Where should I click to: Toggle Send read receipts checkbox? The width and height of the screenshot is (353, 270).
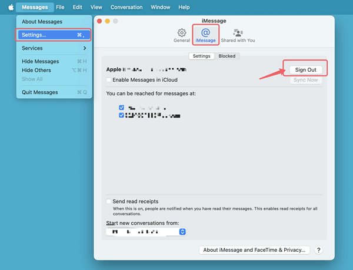click(109, 201)
